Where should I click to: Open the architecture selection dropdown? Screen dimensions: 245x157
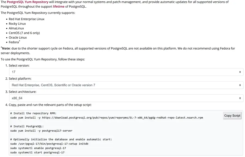point(125,98)
